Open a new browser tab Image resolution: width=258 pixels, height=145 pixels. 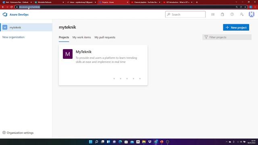(x=197, y=2)
